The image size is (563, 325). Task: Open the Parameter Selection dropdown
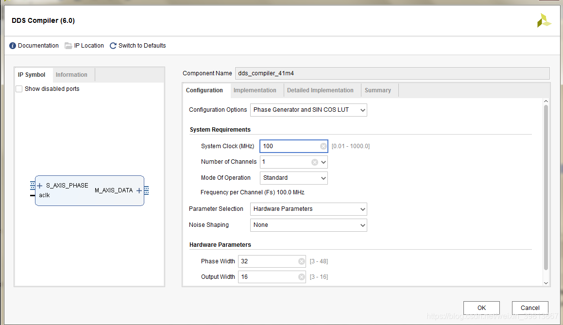[x=308, y=209]
